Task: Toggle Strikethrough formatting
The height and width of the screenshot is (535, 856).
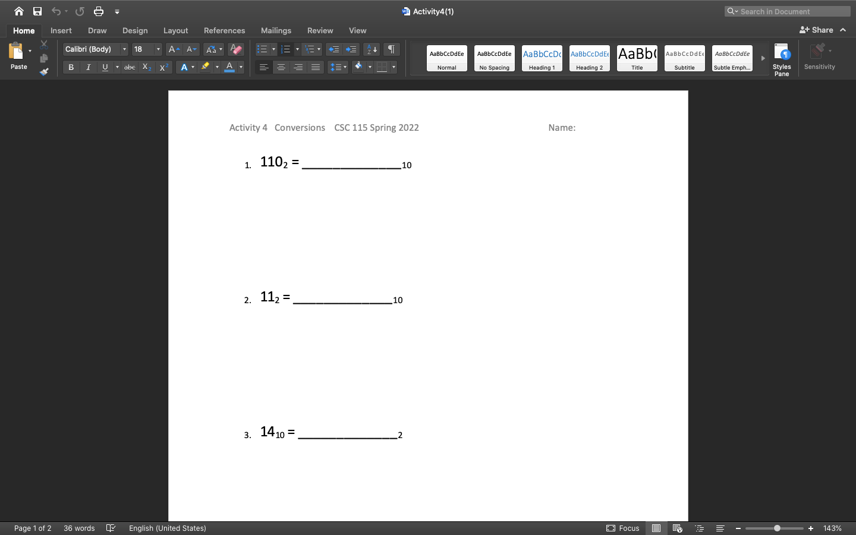Action: pos(130,67)
